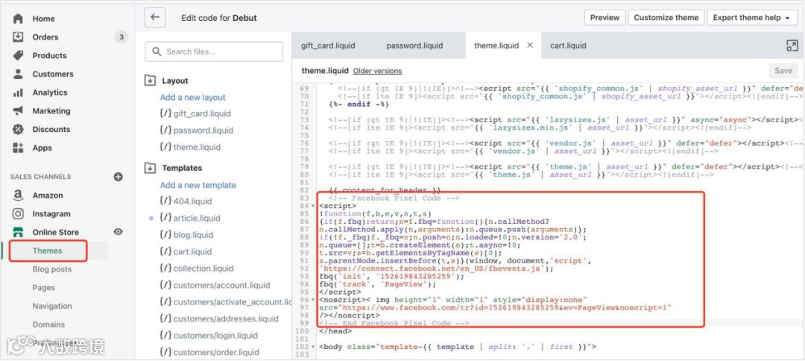Open Expert theme help dropdown
Image resolution: width=805 pixels, height=361 pixels.
click(x=751, y=17)
